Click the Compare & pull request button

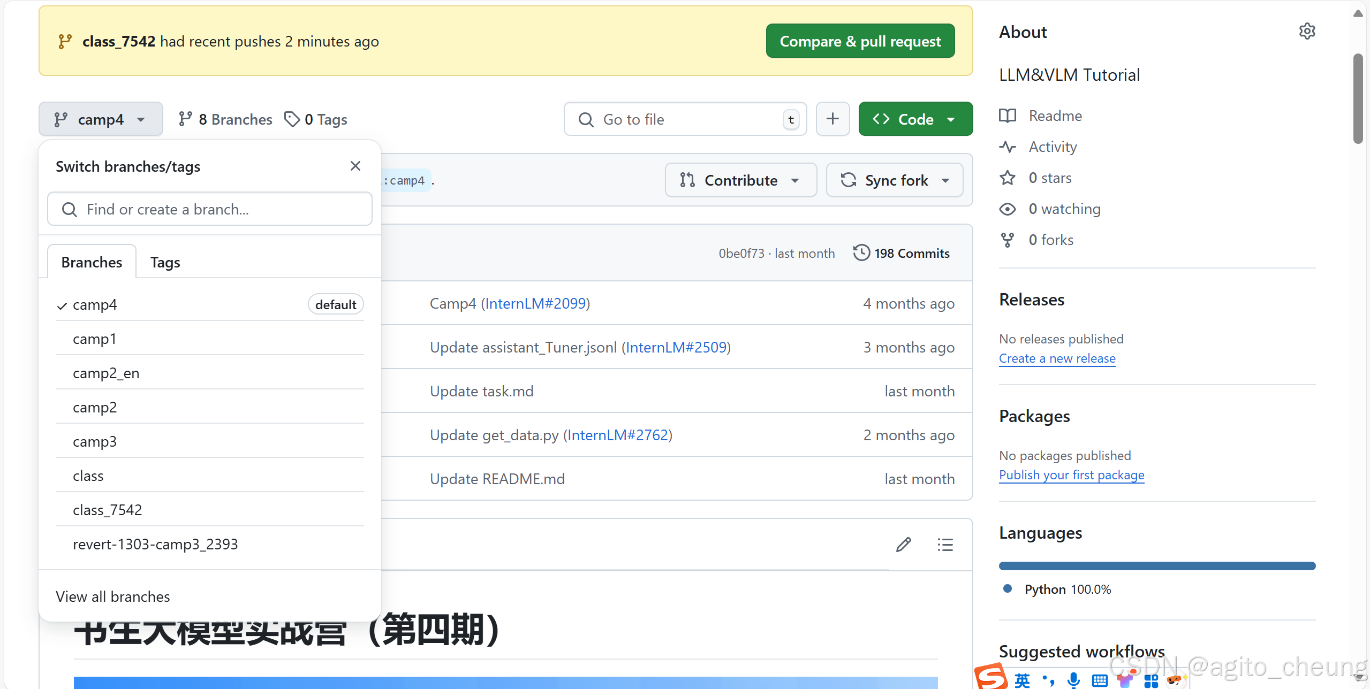point(859,40)
